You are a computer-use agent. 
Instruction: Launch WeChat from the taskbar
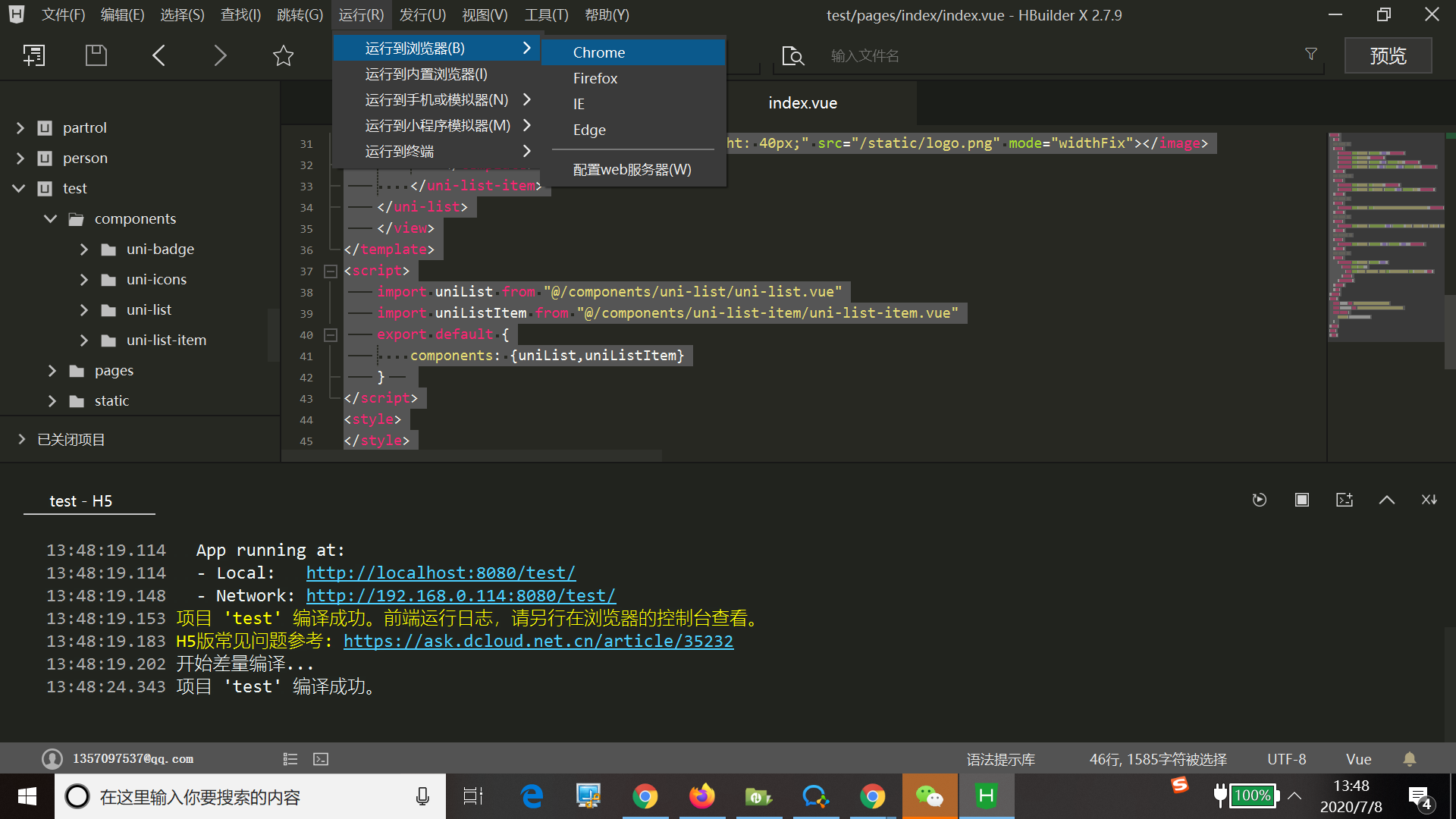[930, 796]
